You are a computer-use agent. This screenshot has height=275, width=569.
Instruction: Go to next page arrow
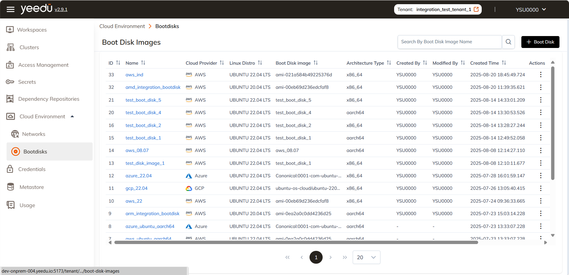[x=330, y=257]
